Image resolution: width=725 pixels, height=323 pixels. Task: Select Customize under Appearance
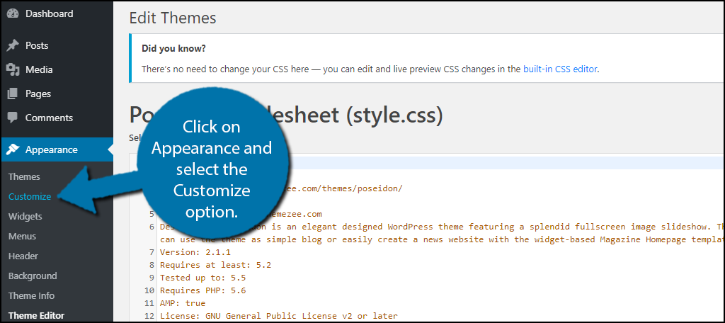[x=30, y=196]
